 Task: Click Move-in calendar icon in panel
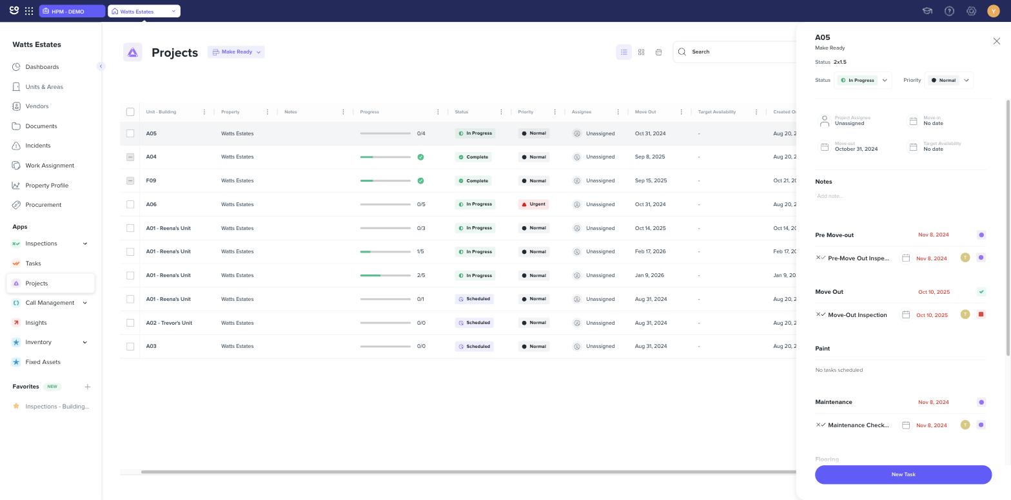click(x=913, y=121)
